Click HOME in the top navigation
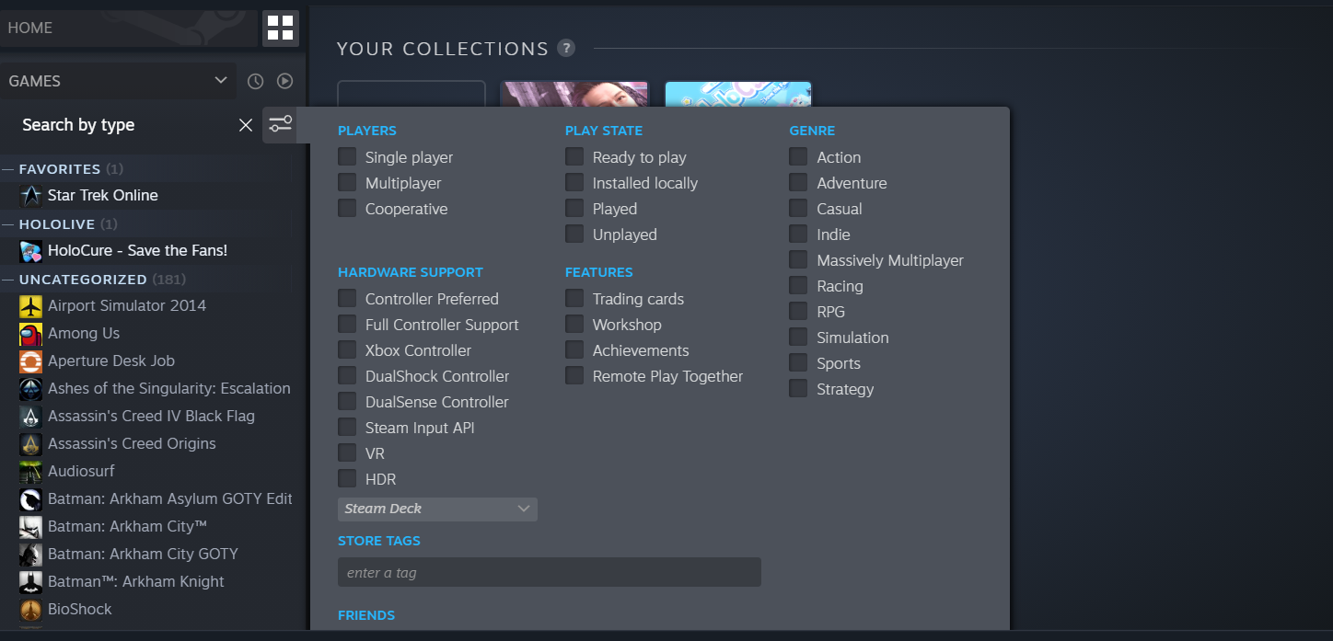This screenshot has height=641, width=1333. click(x=29, y=28)
